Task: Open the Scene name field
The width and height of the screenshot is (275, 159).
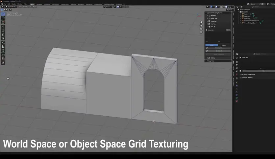Action: coord(255,4)
